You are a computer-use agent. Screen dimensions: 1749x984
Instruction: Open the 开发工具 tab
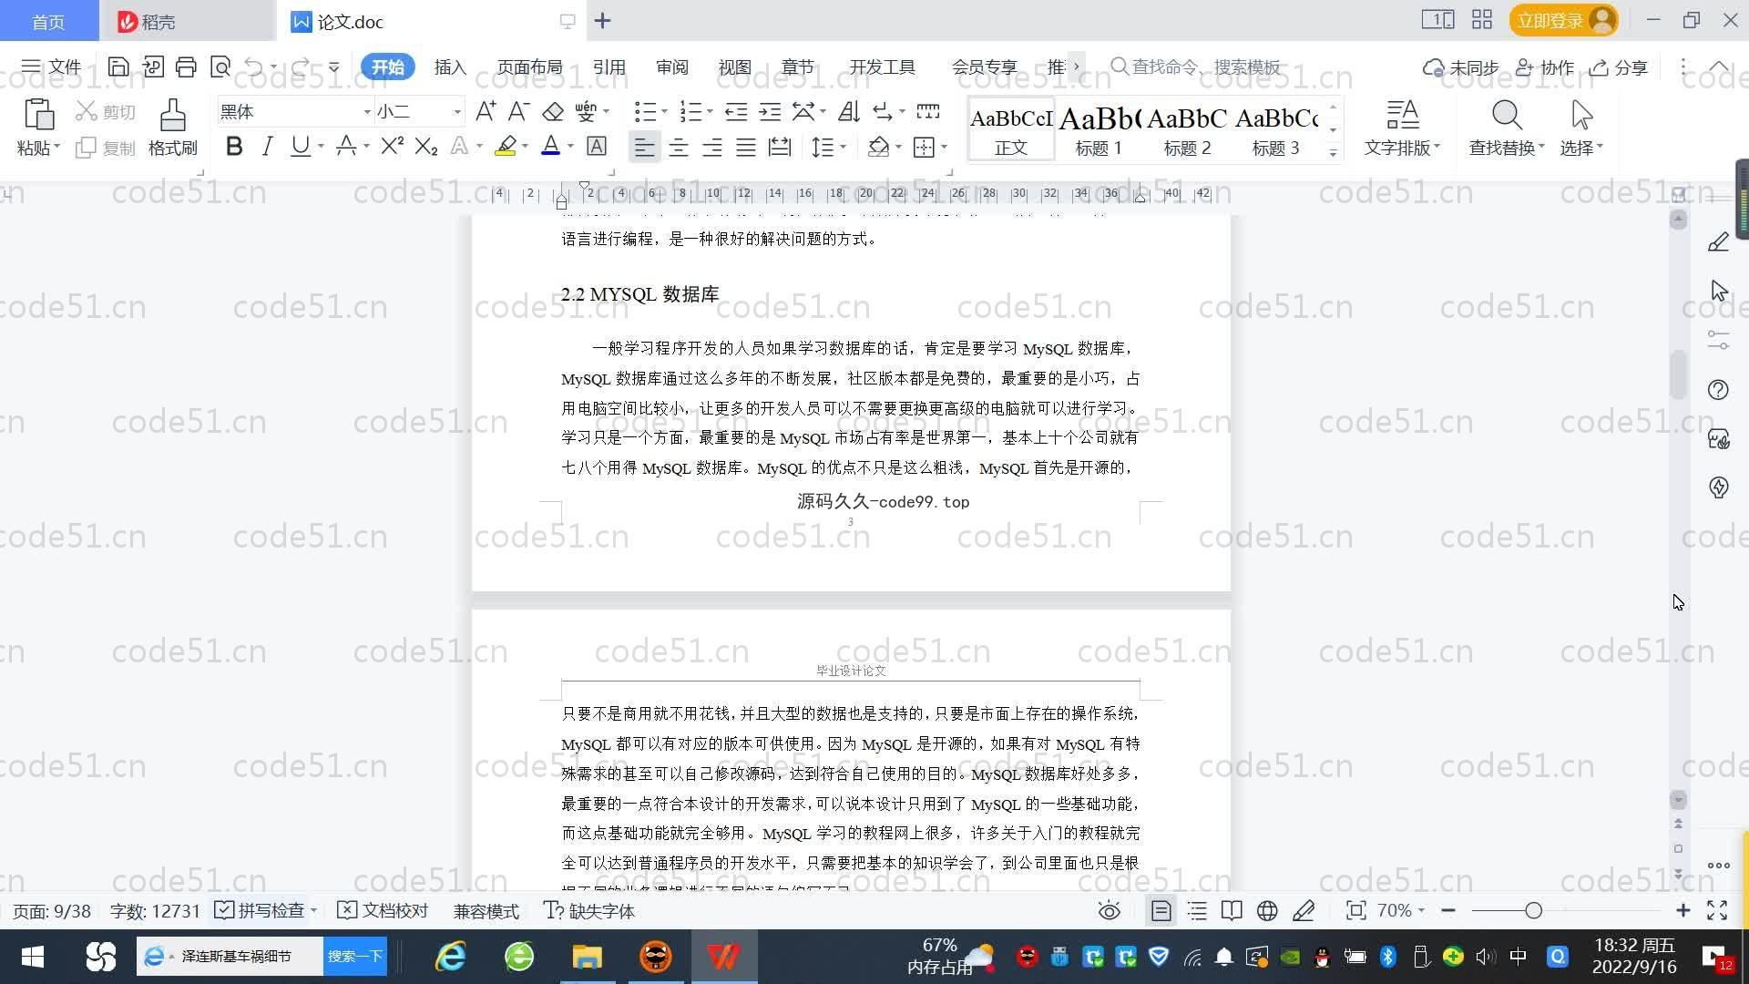click(882, 67)
